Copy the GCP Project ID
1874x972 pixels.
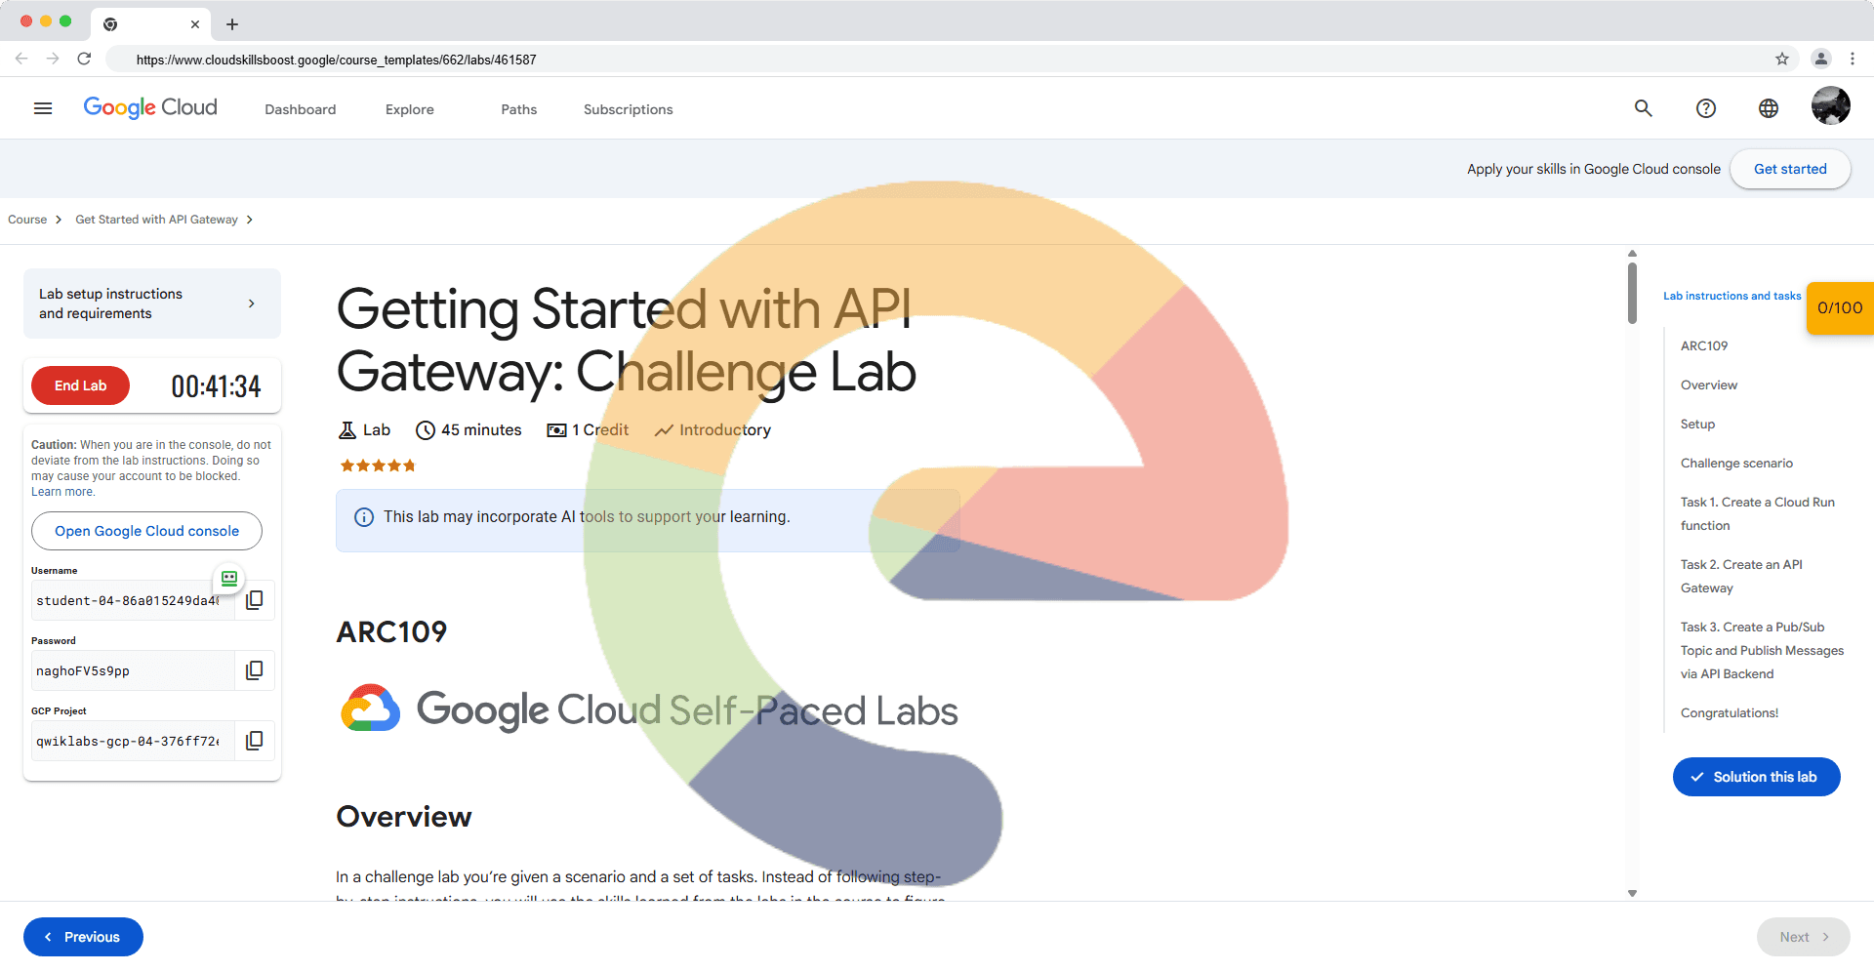click(x=255, y=741)
